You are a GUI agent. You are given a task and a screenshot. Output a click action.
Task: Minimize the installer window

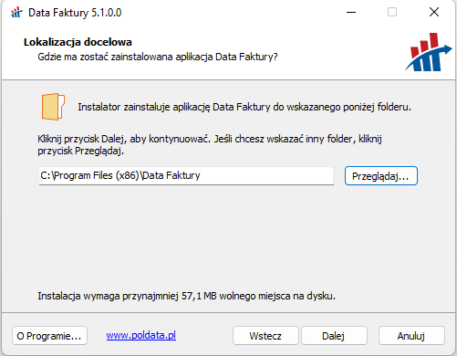pos(351,13)
